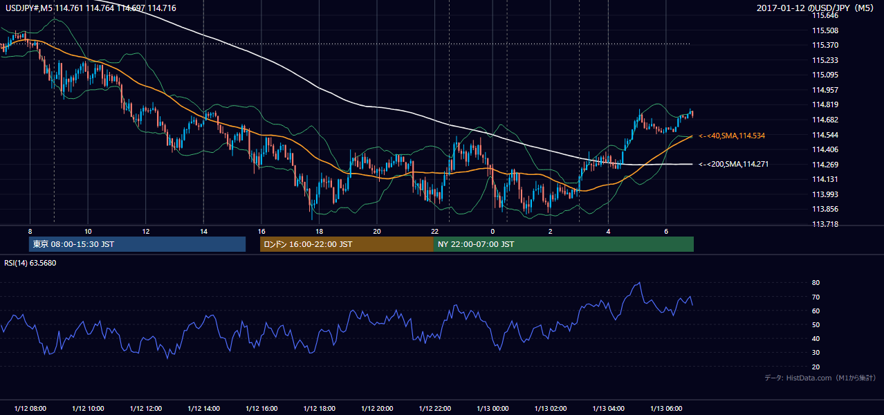The width and height of the screenshot is (884, 415).
Task: Click hour label 10 under the price chart
Action: [88, 231]
